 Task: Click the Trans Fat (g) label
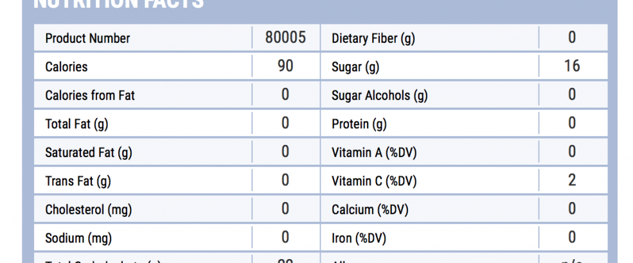click(78, 182)
